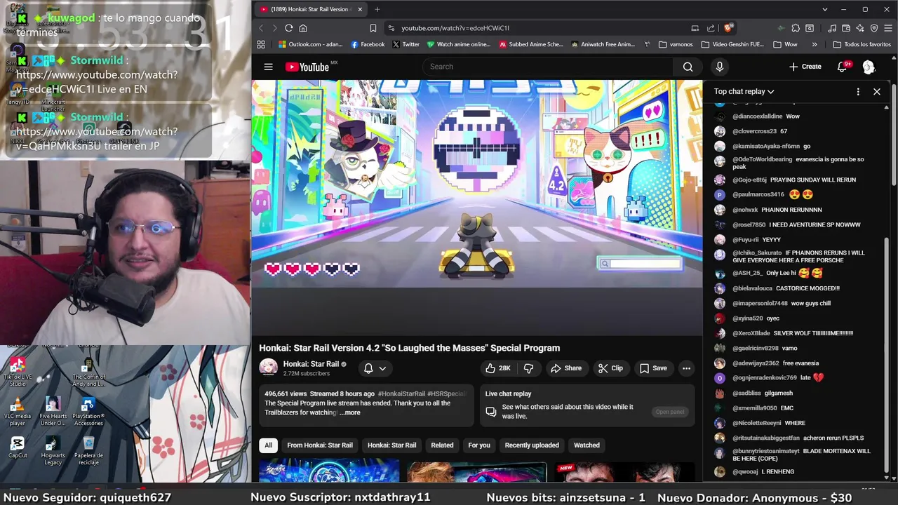Bookmark this page with the bookmark icon
The width and height of the screenshot is (898, 505).
pyautogui.click(x=373, y=28)
